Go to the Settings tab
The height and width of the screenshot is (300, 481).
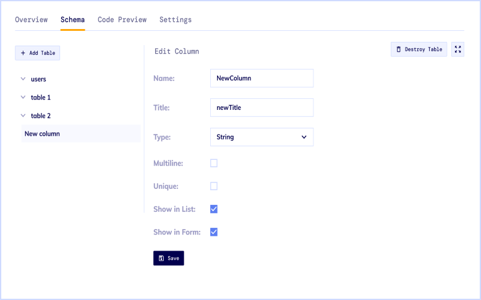[x=176, y=20]
